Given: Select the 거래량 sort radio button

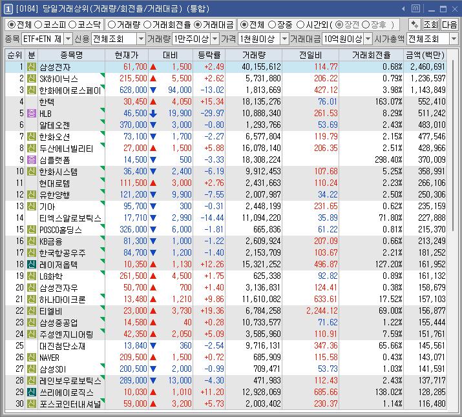Looking at the screenshot, I should pyautogui.click(x=111, y=25).
